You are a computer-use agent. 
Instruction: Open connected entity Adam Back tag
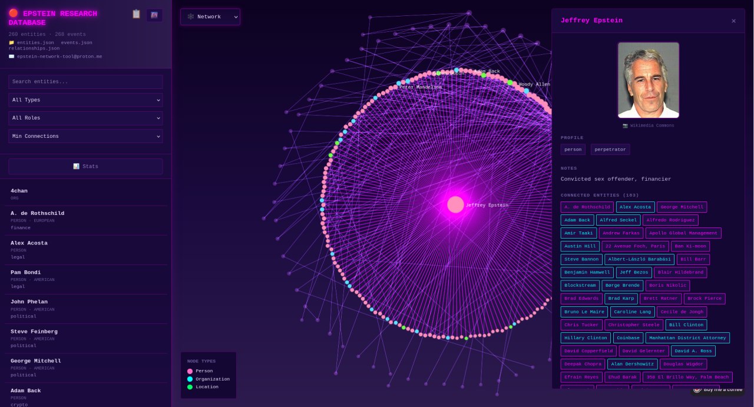(577, 220)
